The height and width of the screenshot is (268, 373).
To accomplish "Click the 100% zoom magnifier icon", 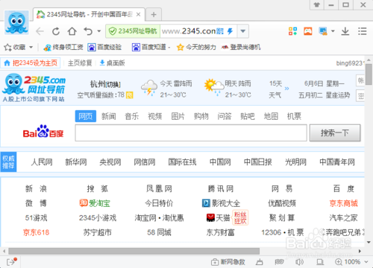I will 339,262.
